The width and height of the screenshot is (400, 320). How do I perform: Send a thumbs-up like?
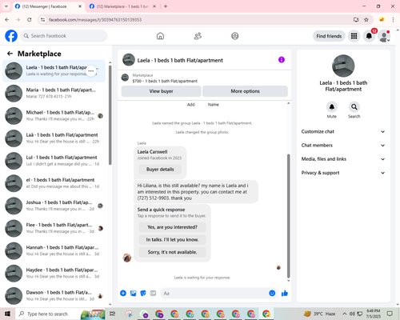tap(285, 294)
